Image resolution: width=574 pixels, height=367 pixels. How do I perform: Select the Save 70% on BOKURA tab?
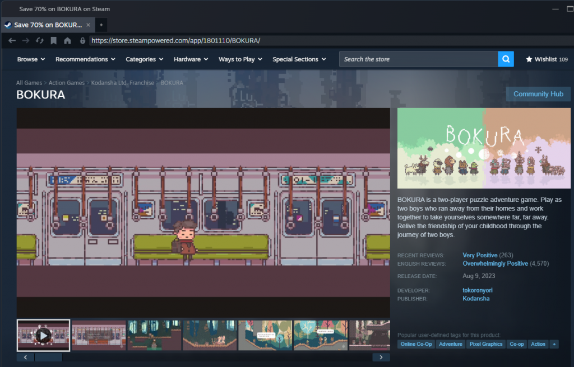click(x=48, y=25)
